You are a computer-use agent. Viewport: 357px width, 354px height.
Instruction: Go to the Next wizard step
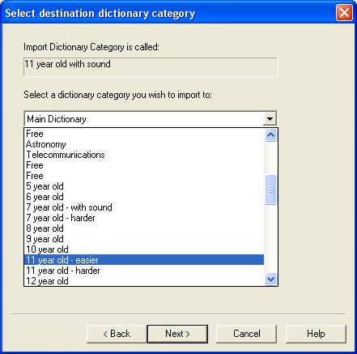point(177,334)
